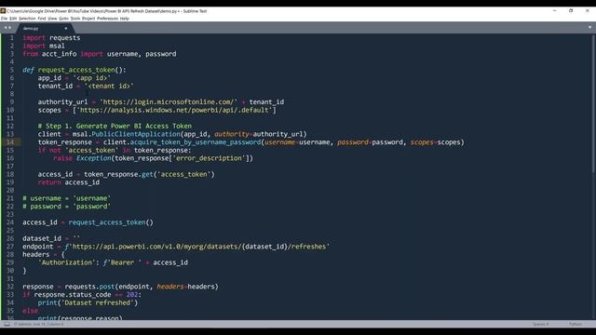Image resolution: width=596 pixels, height=335 pixels.
Task: Click the login.microsoftonline.com URL string
Action: 169,102
